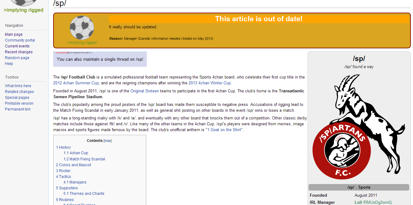The image size is (413, 205).
Task: View Recent changes
Action: (x=19, y=52)
